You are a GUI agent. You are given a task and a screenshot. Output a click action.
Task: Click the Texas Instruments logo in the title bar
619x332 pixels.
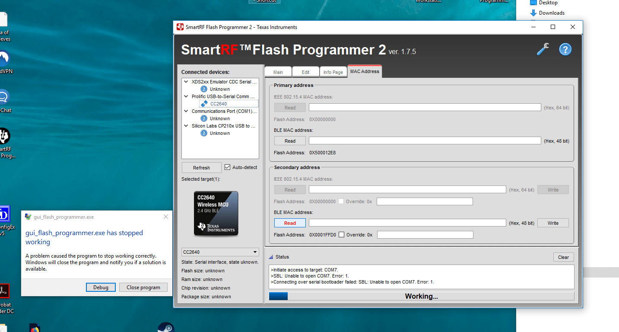coord(180,27)
